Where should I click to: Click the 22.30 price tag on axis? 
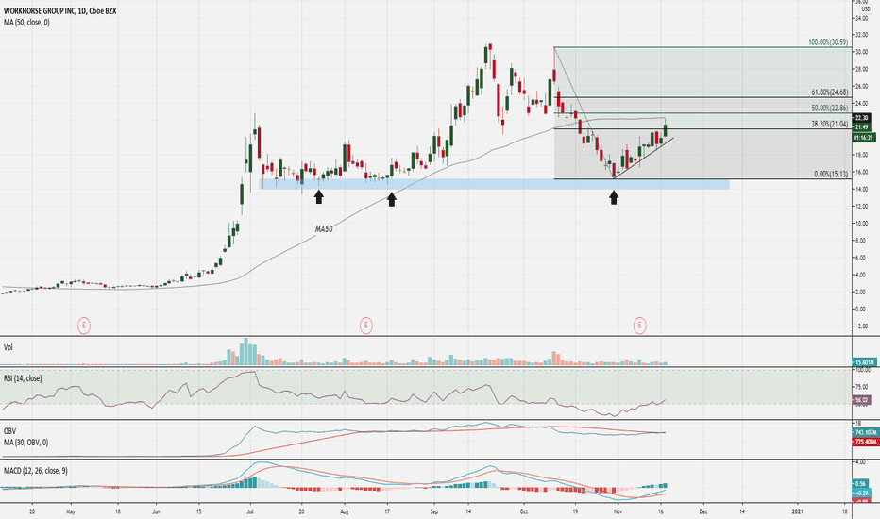click(x=861, y=118)
